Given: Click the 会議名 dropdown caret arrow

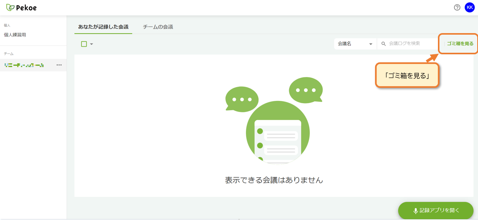Looking at the screenshot, I should tap(371, 44).
